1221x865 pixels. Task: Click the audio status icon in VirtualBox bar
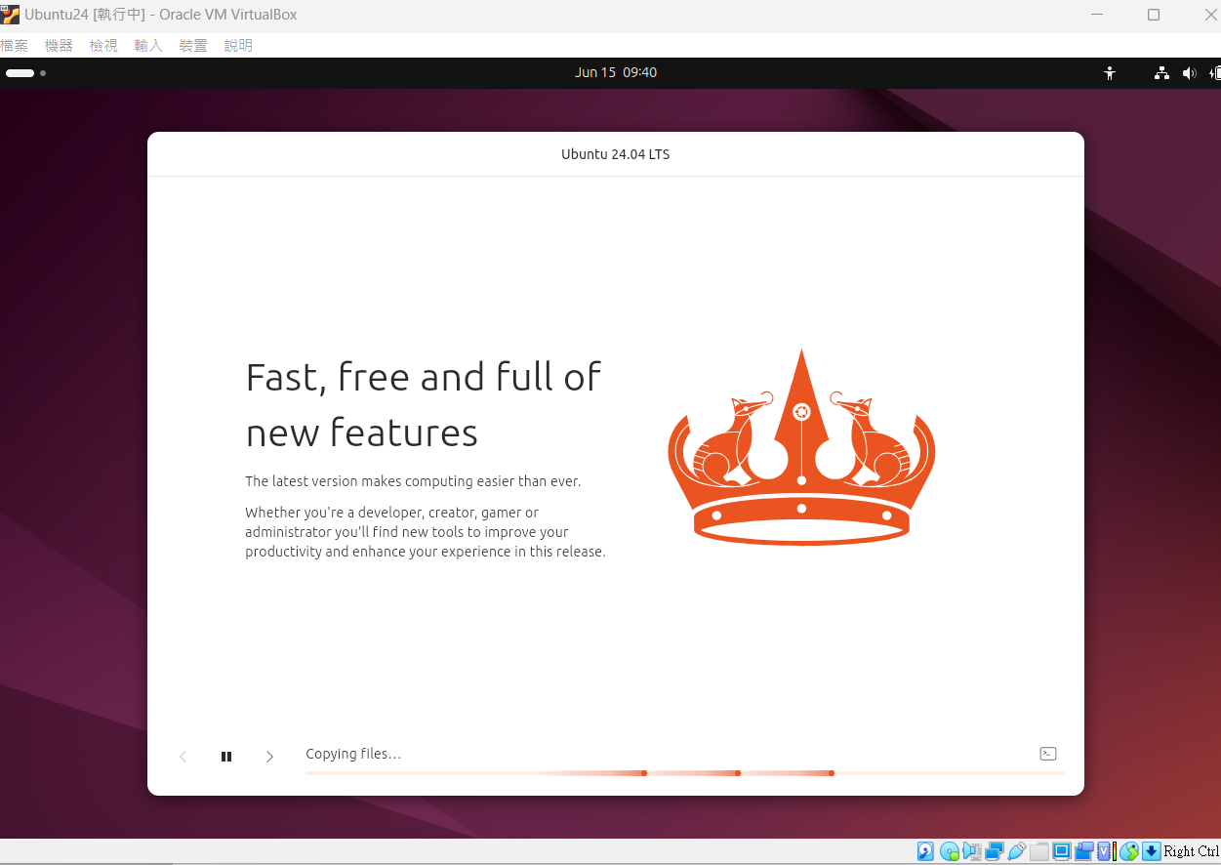(x=972, y=851)
